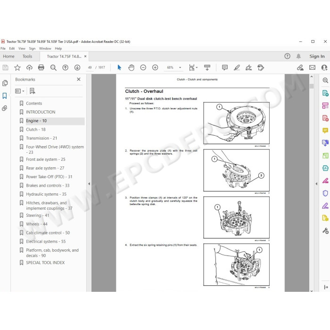The width and height of the screenshot is (330, 330).
Task: Share link icon in toolbar
Action: point(300,67)
